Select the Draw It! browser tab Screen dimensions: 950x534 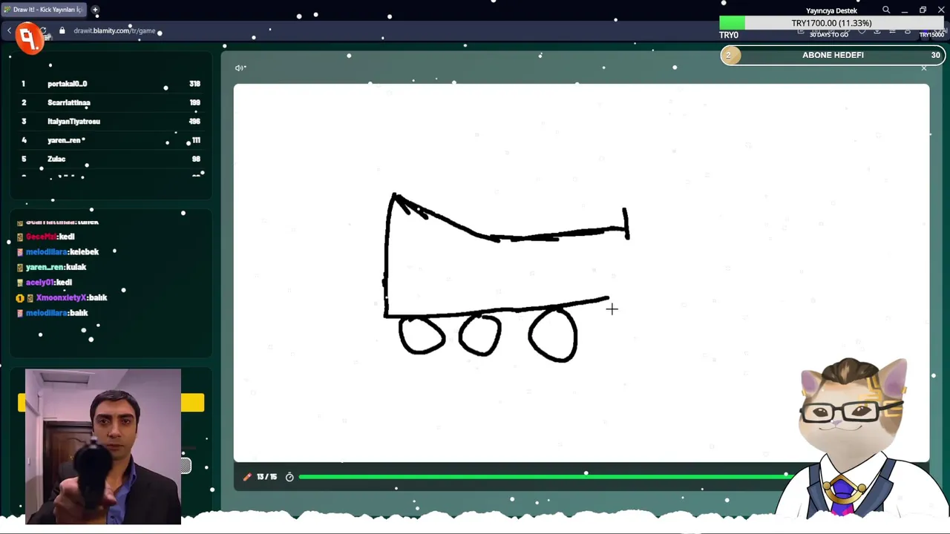coord(43,10)
